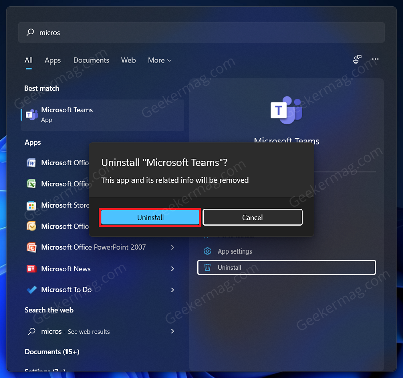
Task: Click the Teams icon in Best match
Action: (x=32, y=115)
